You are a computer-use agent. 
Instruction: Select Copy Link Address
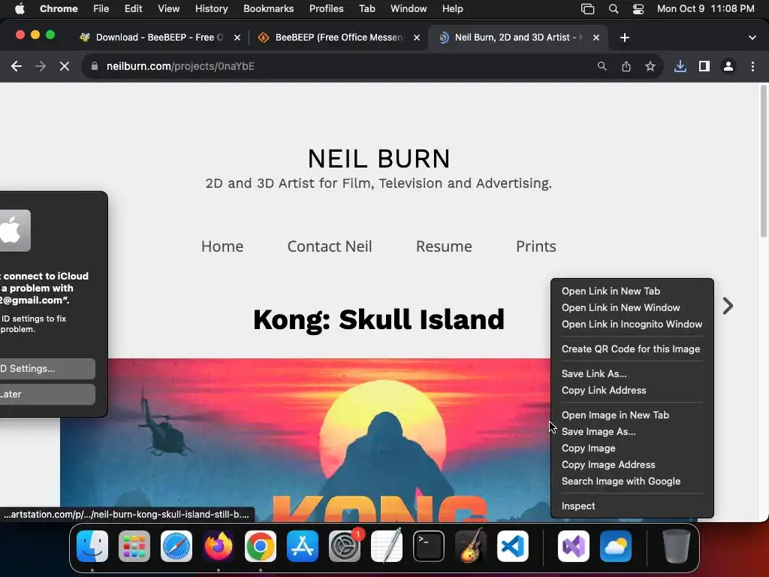pos(632,391)
